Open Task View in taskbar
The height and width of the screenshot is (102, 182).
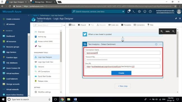point(55,99)
